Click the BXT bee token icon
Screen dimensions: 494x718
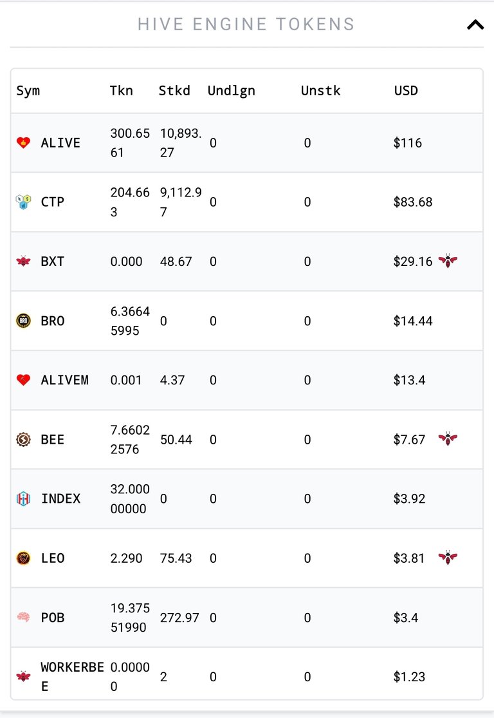click(x=23, y=261)
